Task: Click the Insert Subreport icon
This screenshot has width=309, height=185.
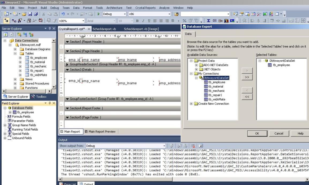Action: (x=221, y=21)
